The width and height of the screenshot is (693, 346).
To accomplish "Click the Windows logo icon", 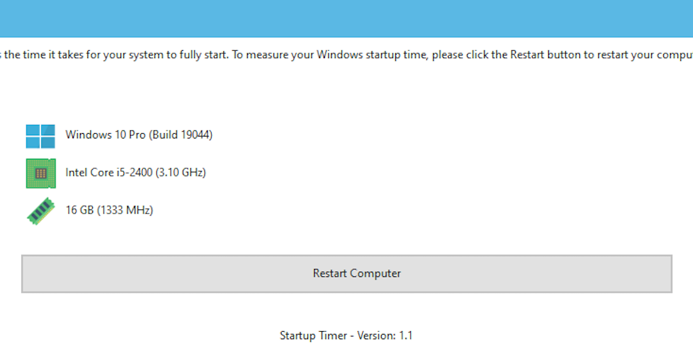I will (40, 136).
